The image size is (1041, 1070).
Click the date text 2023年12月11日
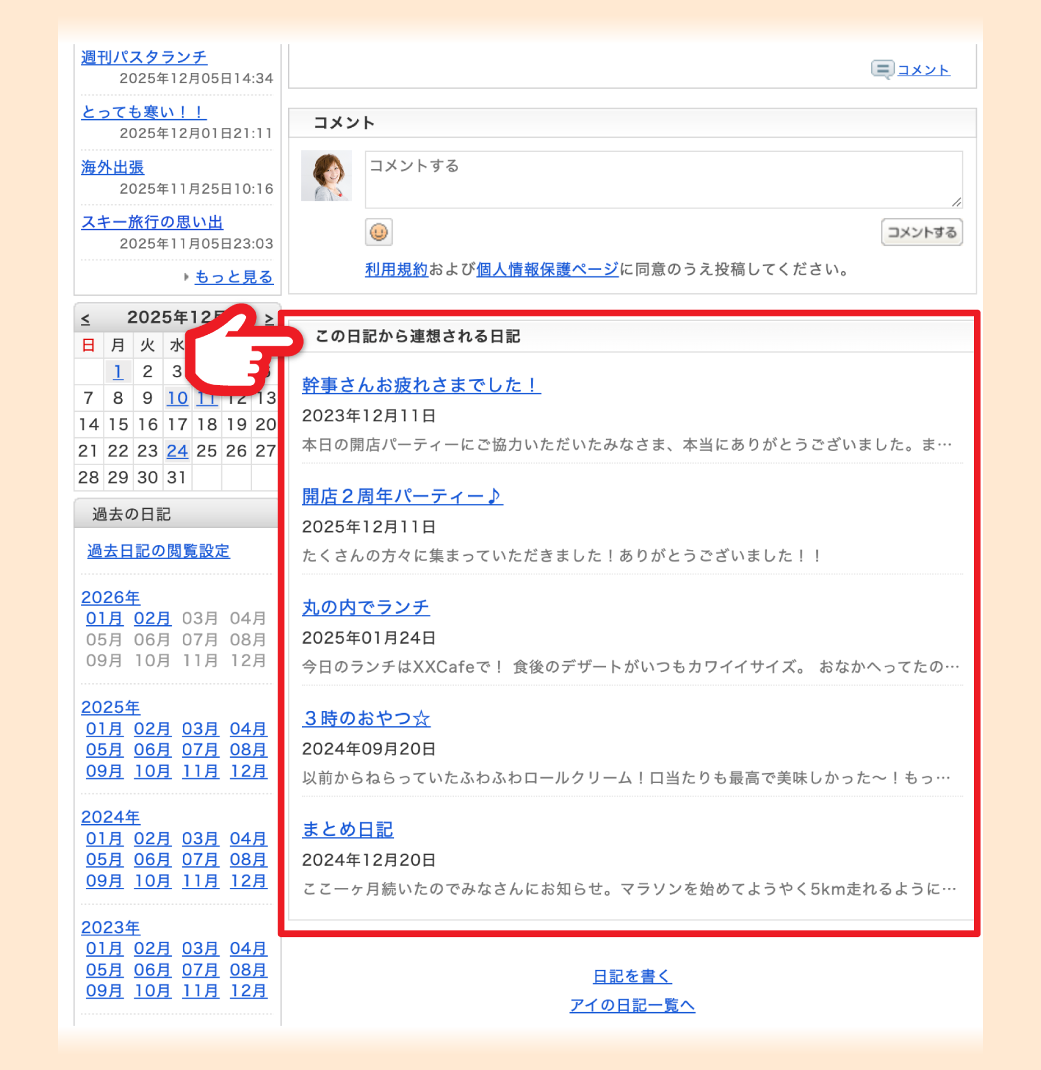369,416
